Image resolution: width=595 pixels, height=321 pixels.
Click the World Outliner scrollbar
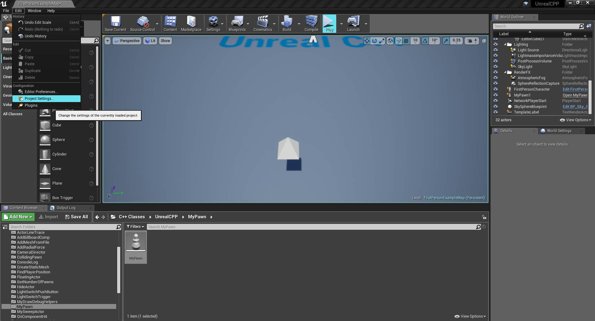590,97
